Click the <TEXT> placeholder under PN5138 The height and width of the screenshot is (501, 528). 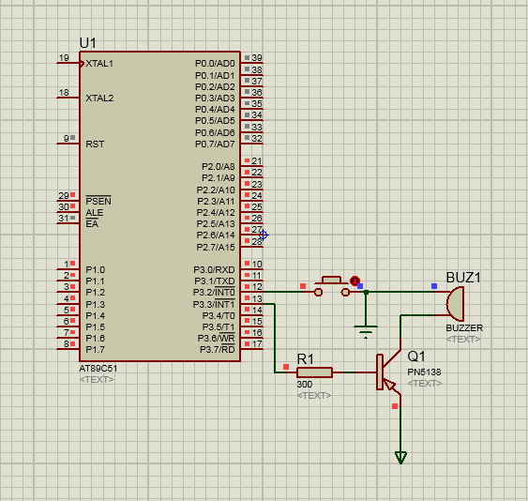pos(425,384)
